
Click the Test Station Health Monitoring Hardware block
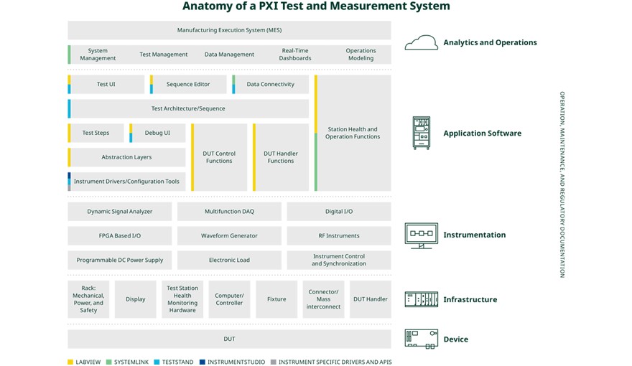coord(182,299)
